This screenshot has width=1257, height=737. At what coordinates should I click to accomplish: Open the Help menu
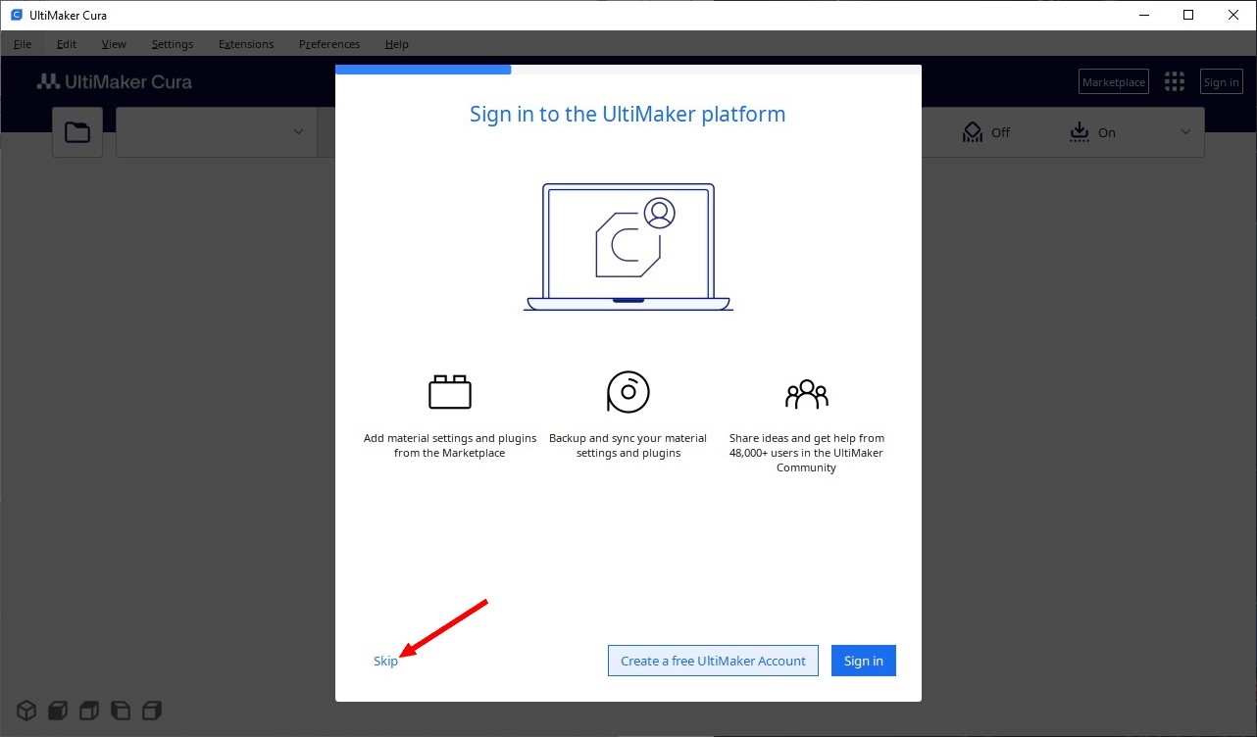coord(397,44)
